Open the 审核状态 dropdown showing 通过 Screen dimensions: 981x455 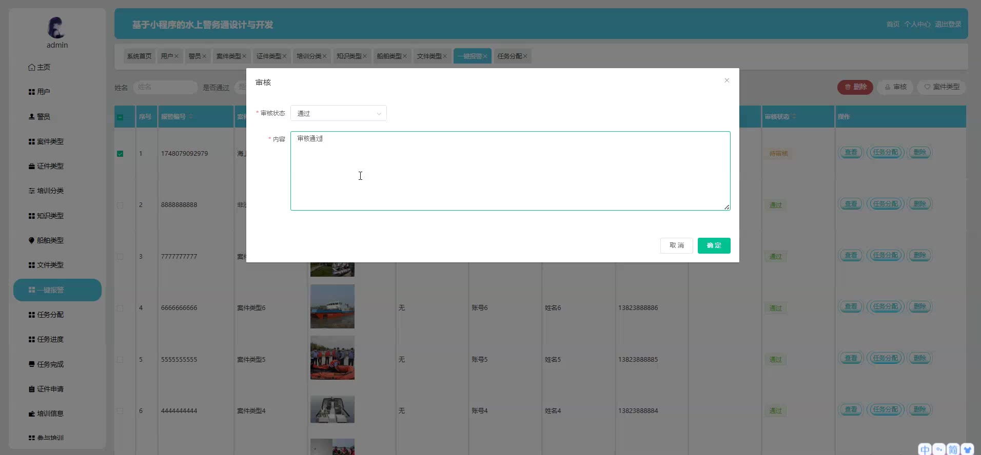pyautogui.click(x=339, y=113)
